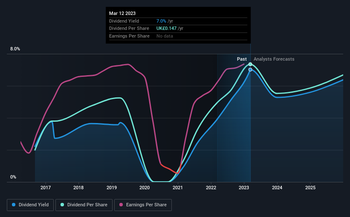Toggle the Dividend Yield legend button
The width and height of the screenshot is (350, 217).
[30, 205]
